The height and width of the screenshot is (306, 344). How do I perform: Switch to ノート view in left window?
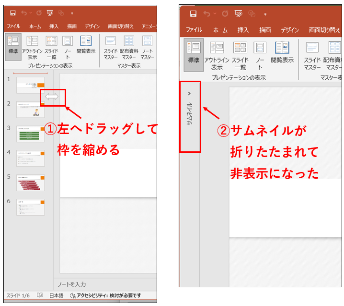click(x=68, y=48)
